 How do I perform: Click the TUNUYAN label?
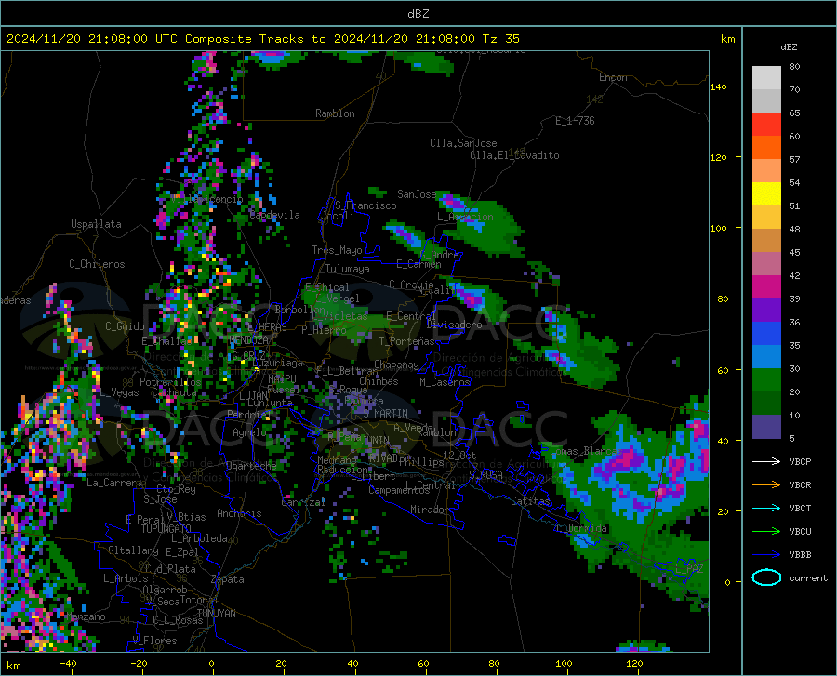216,614
